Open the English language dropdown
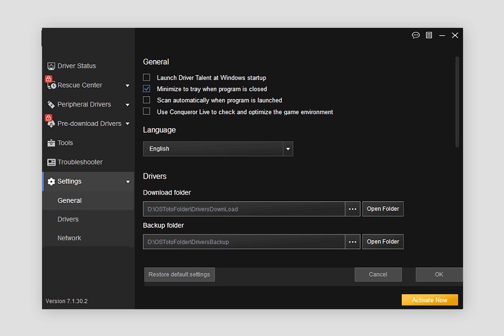 [x=288, y=149]
